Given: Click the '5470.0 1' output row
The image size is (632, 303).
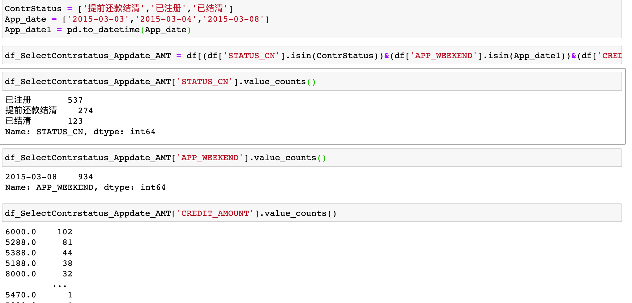Looking at the screenshot, I should coord(39,295).
